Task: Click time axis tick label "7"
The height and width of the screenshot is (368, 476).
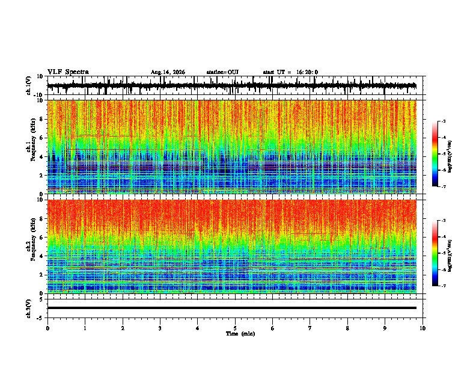Action: [x=310, y=328]
